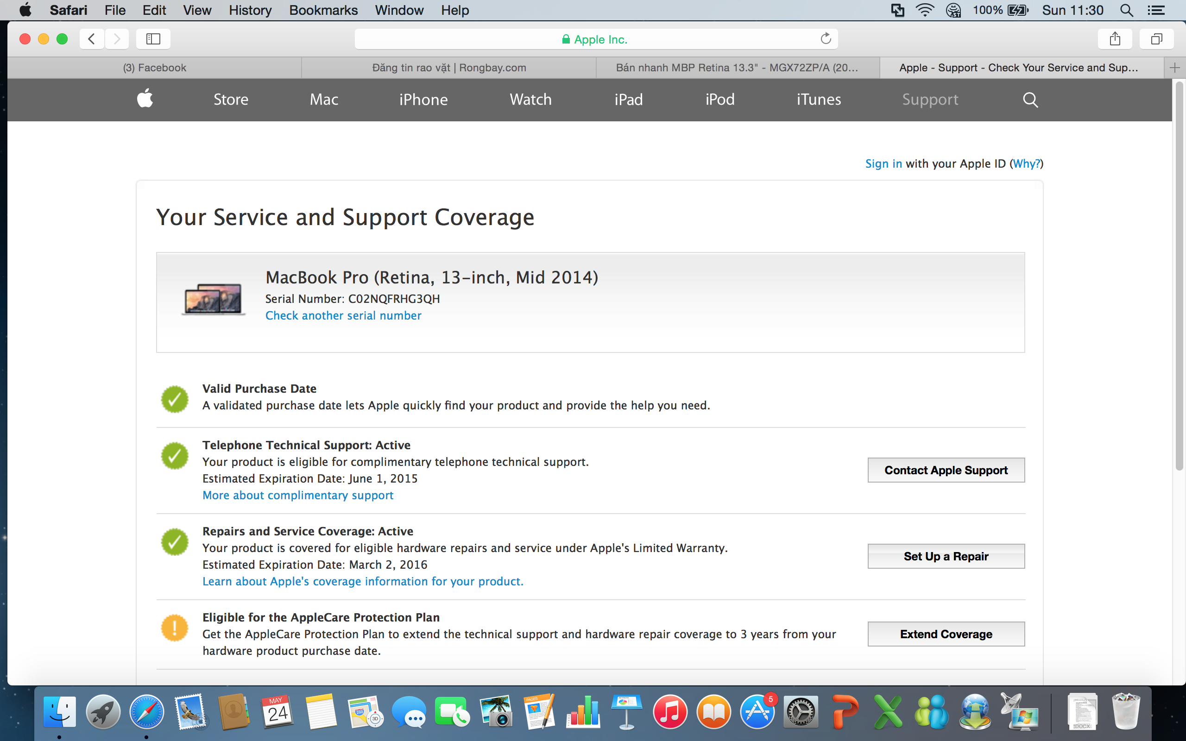Image resolution: width=1186 pixels, height=741 pixels.
Task: Open Notification Center in the menu bar
Action: click(1156, 10)
